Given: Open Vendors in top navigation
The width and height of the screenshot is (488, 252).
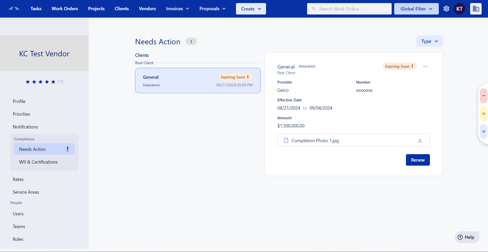Looking at the screenshot, I should [x=147, y=9].
